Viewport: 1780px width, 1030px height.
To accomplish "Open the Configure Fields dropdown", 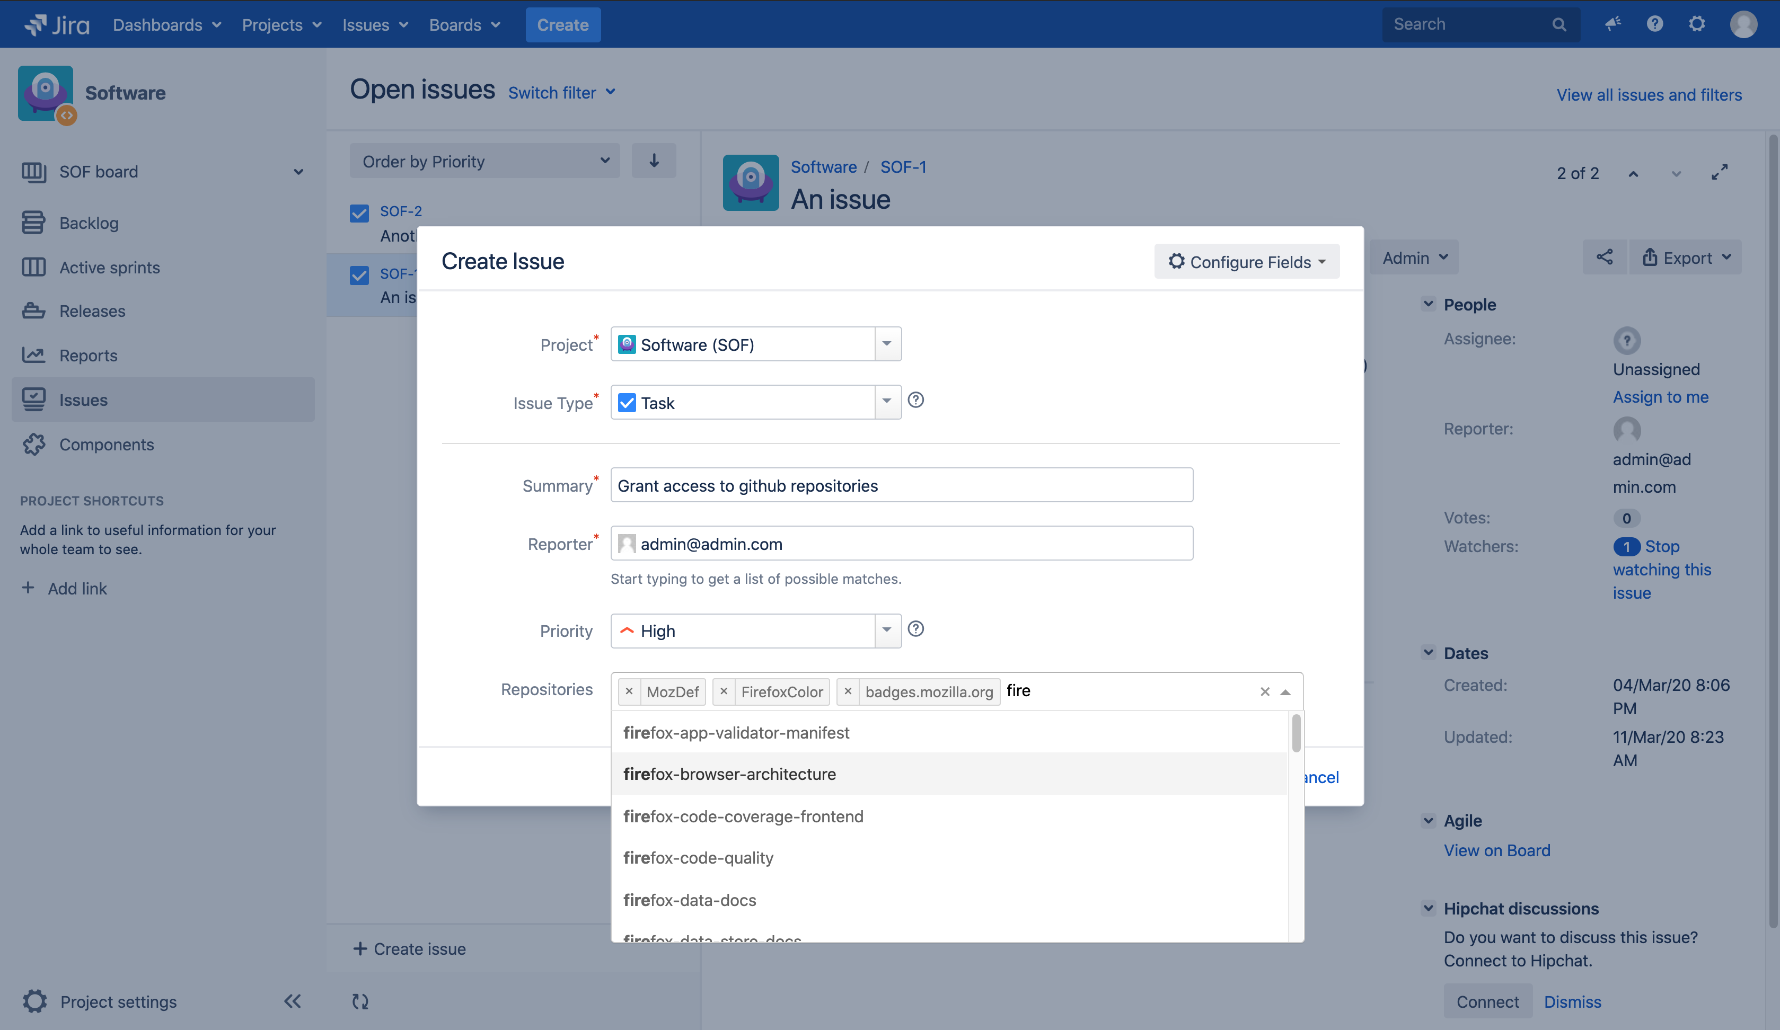I will [x=1247, y=261].
